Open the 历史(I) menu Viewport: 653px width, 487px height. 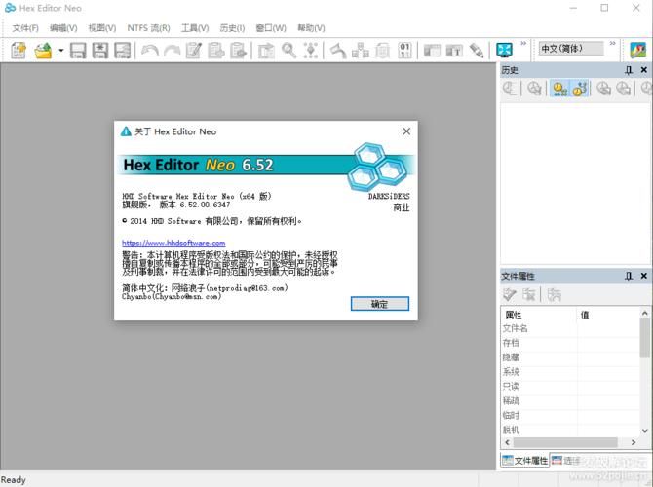pos(232,28)
